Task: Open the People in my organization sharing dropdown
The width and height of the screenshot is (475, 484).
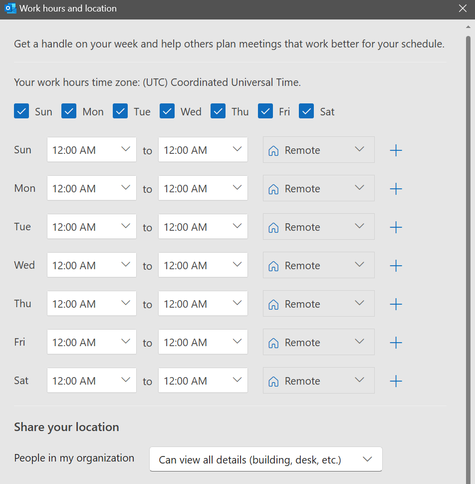Action: click(266, 460)
